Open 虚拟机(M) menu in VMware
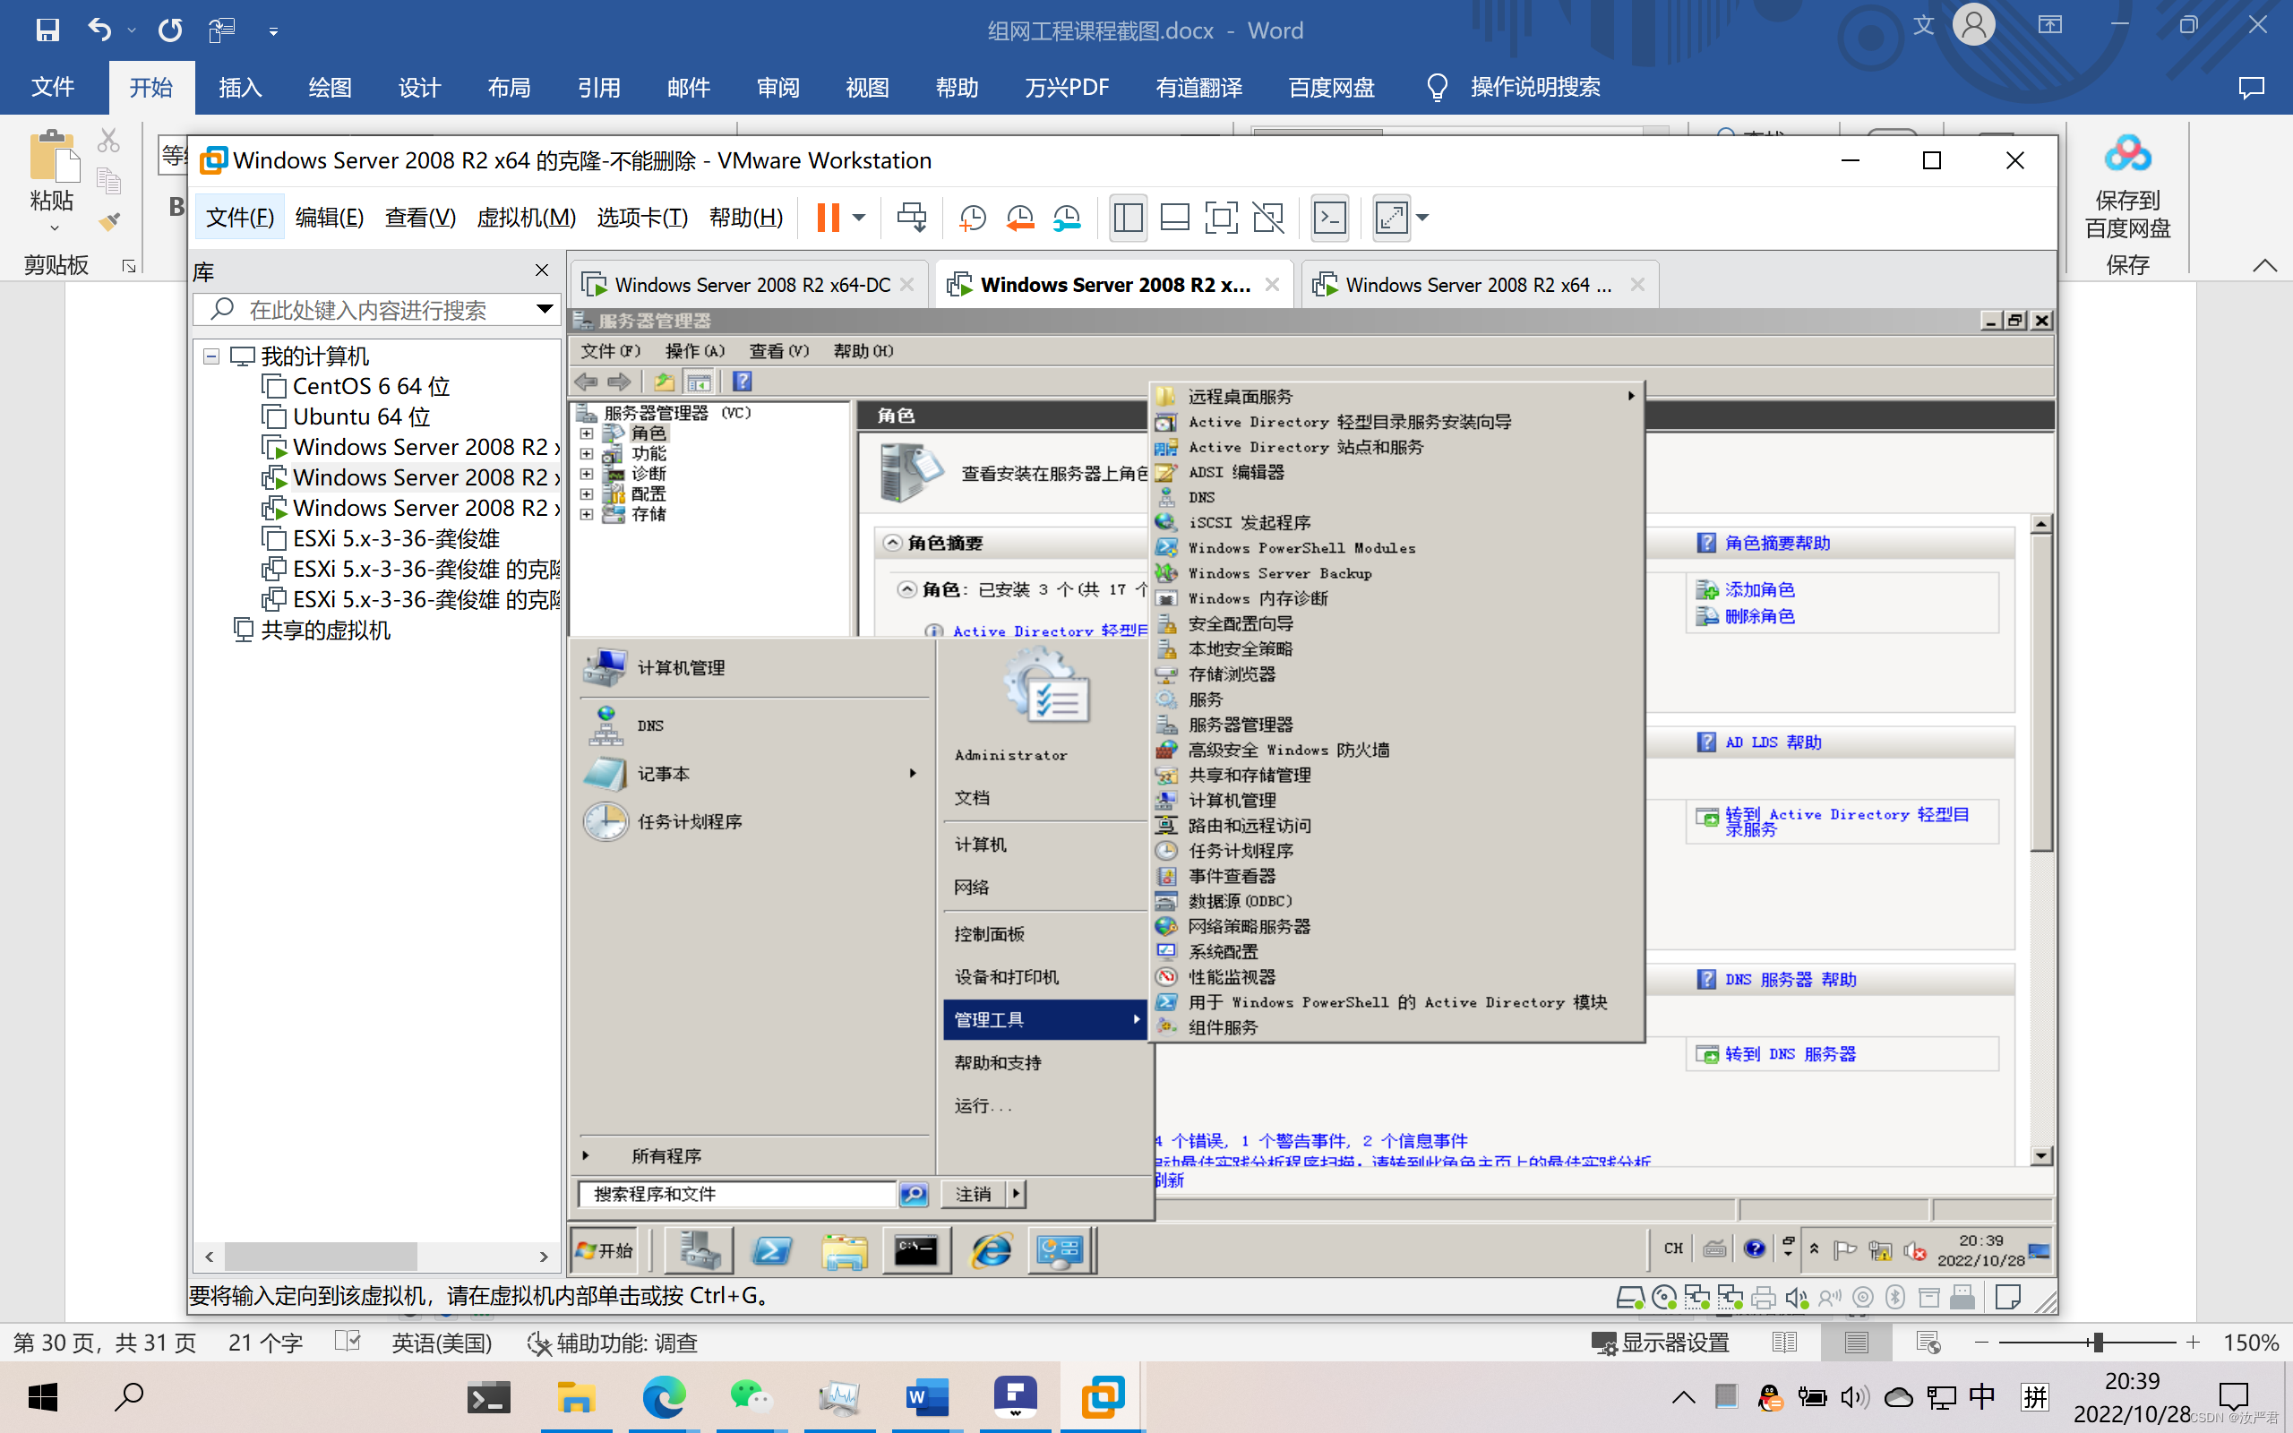The height and width of the screenshot is (1433, 2293). (x=526, y=218)
